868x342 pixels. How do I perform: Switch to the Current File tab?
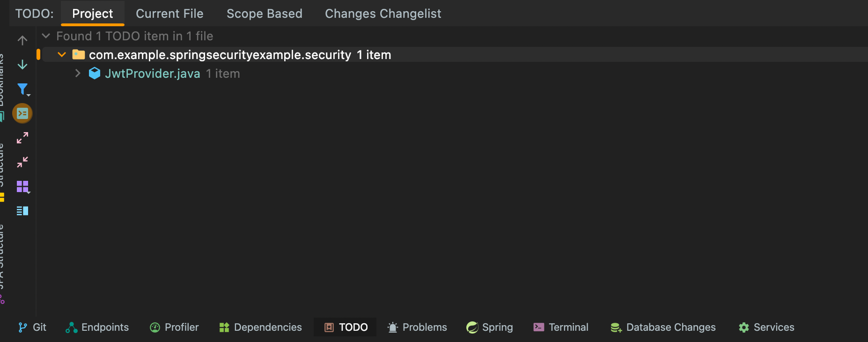(169, 14)
